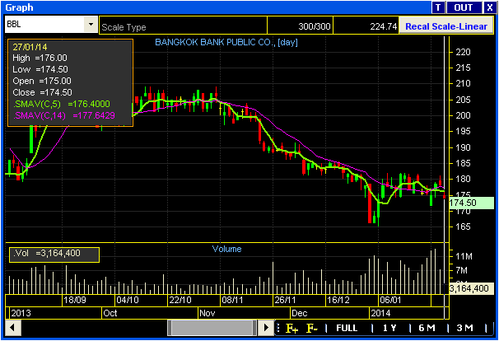Click the 220 price axis label
The height and width of the screenshot is (341, 499).
(x=463, y=52)
